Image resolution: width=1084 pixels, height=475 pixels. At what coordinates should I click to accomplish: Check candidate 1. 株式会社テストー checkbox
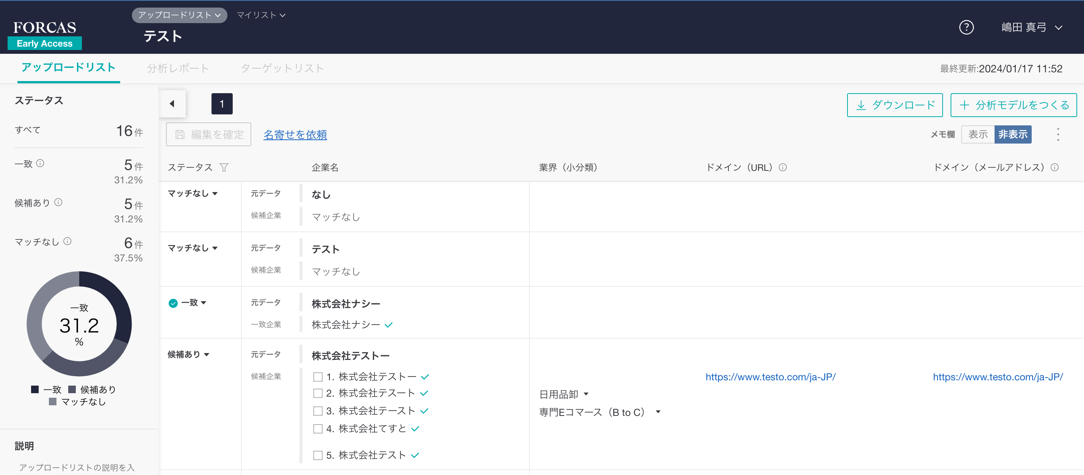[x=318, y=377]
